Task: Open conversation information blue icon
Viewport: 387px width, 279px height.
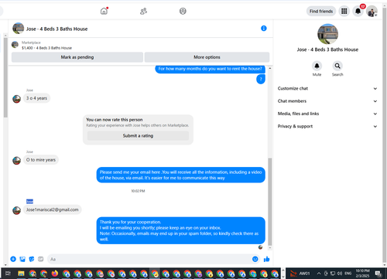Action: point(264,29)
